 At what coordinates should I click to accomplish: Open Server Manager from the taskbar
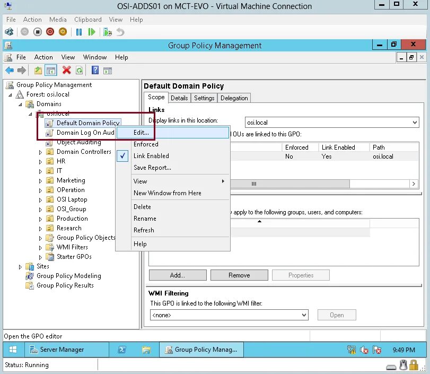[x=67, y=349]
